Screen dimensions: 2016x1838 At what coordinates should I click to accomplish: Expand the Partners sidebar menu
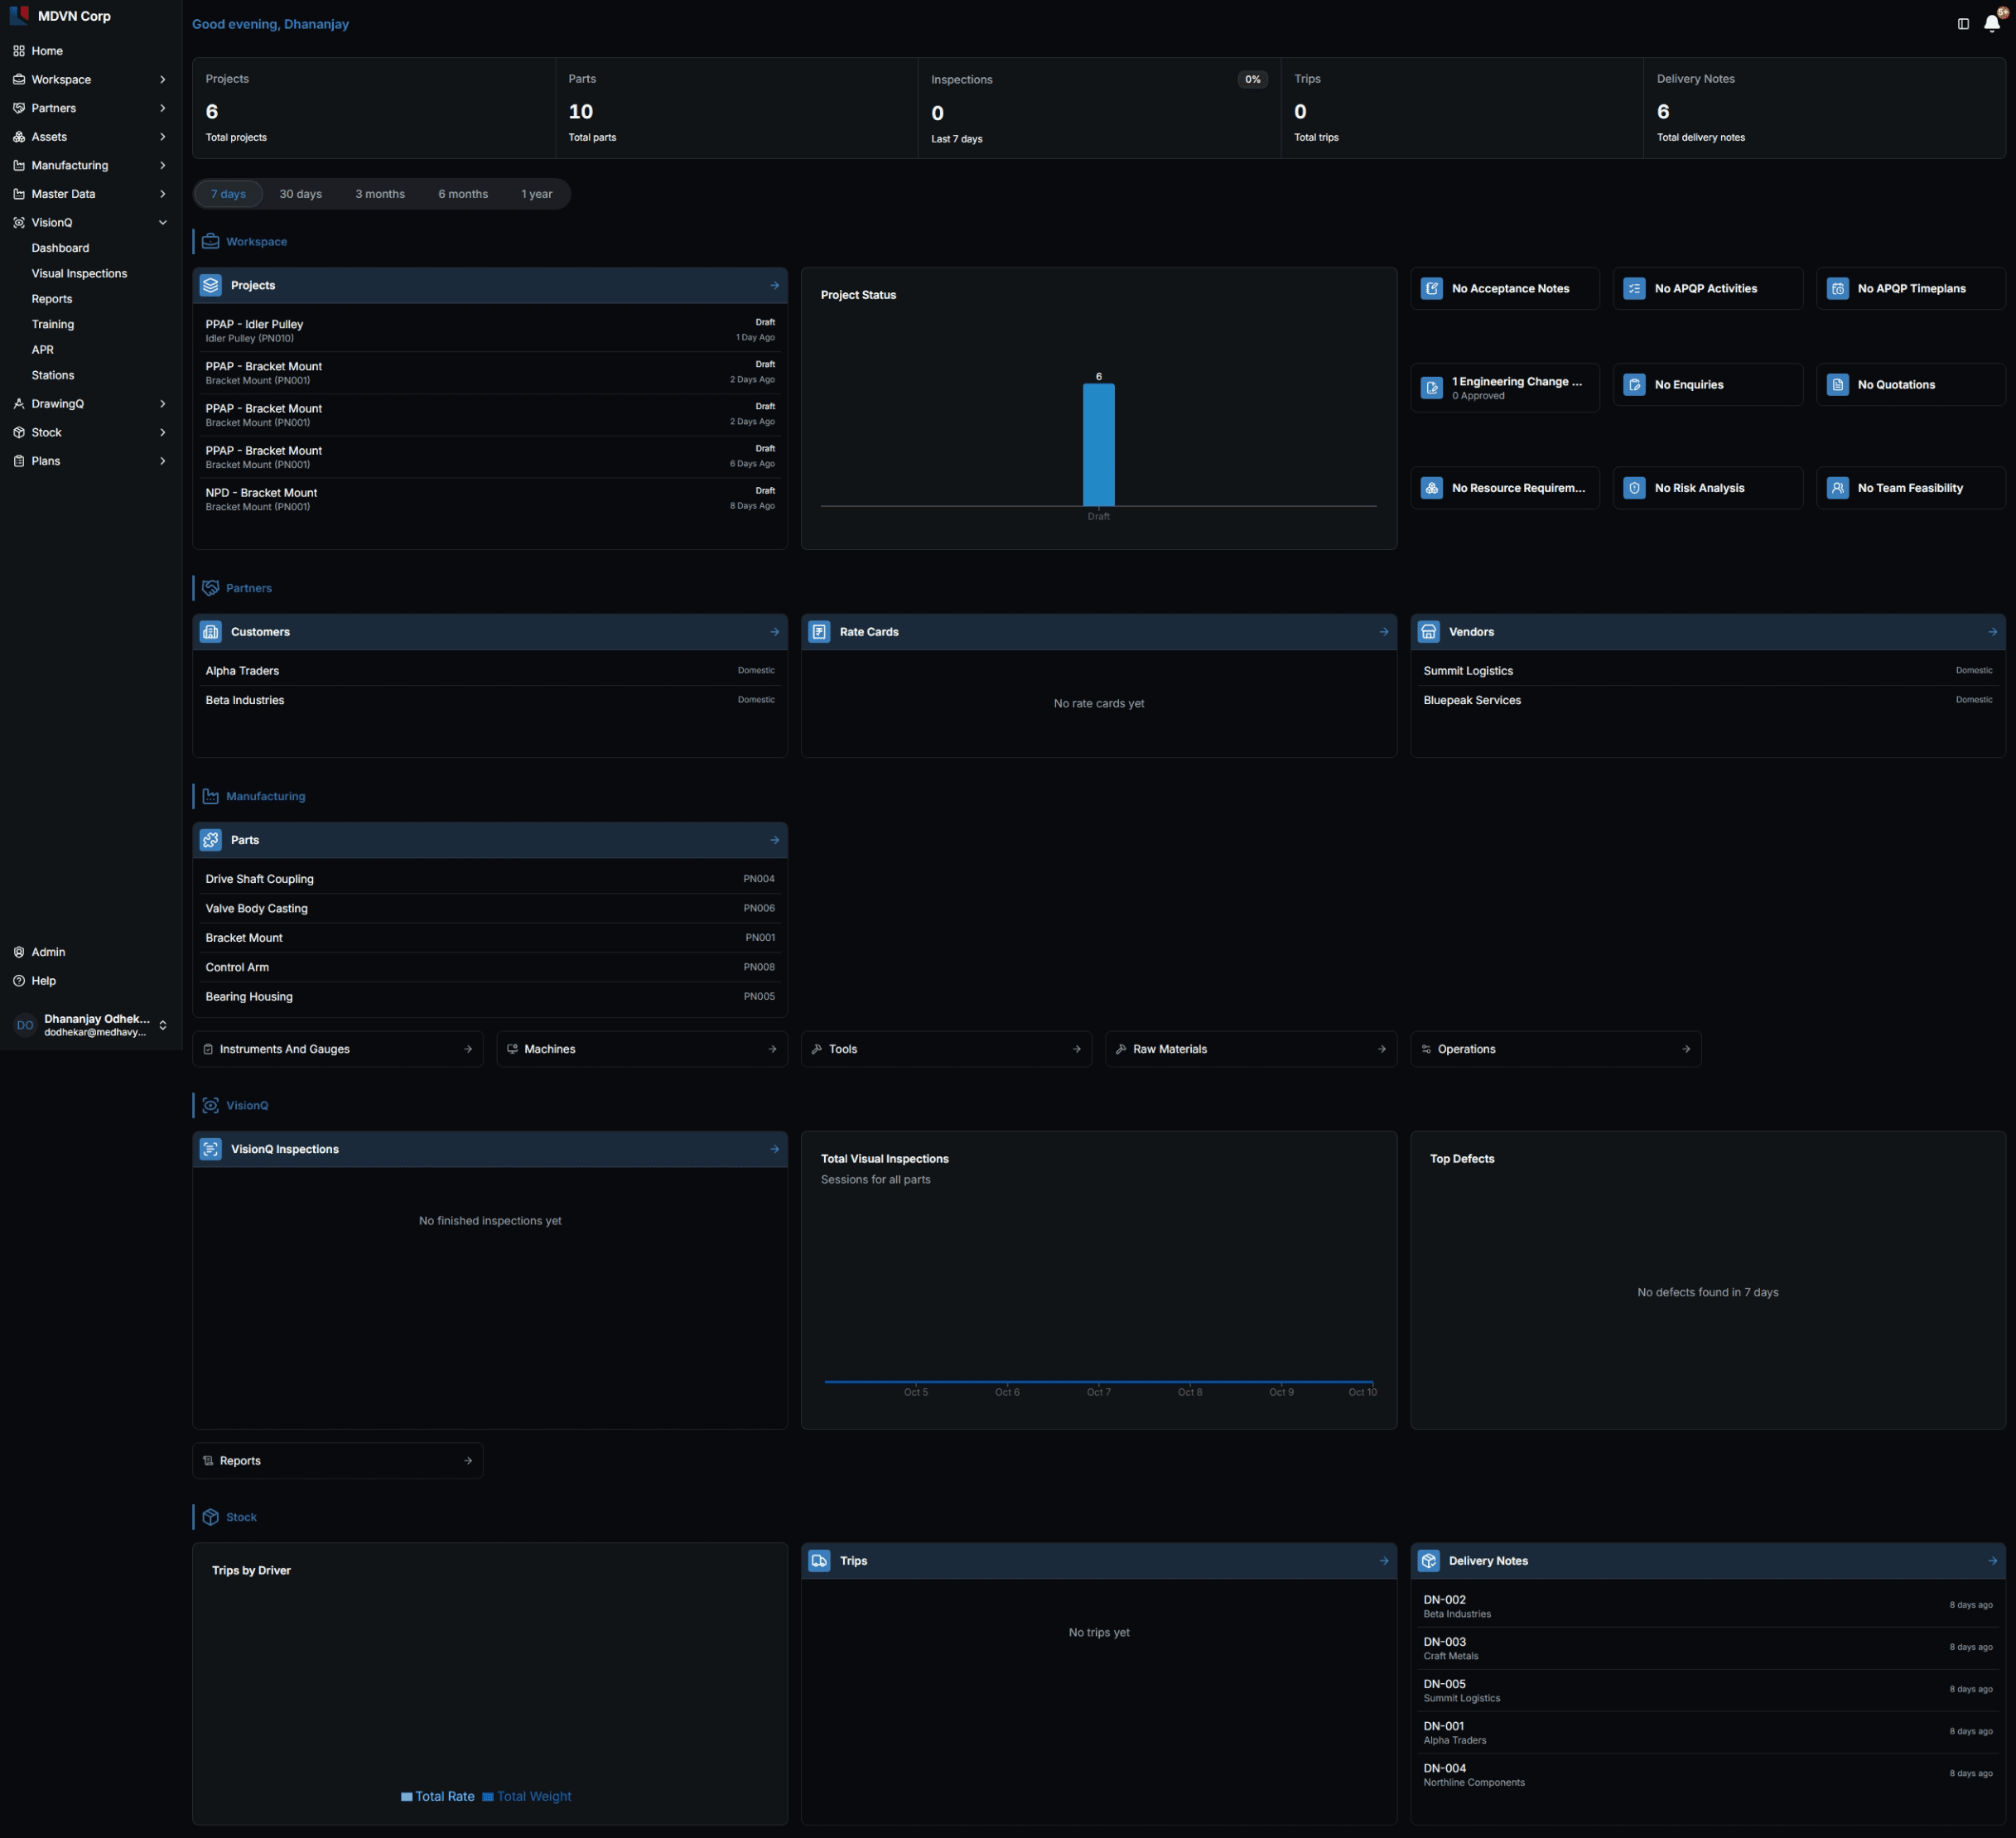(x=90, y=108)
